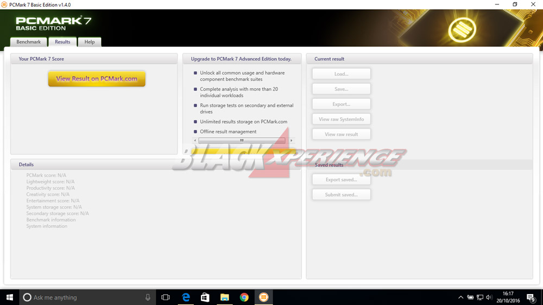Click Export saved... button

pos(341,180)
